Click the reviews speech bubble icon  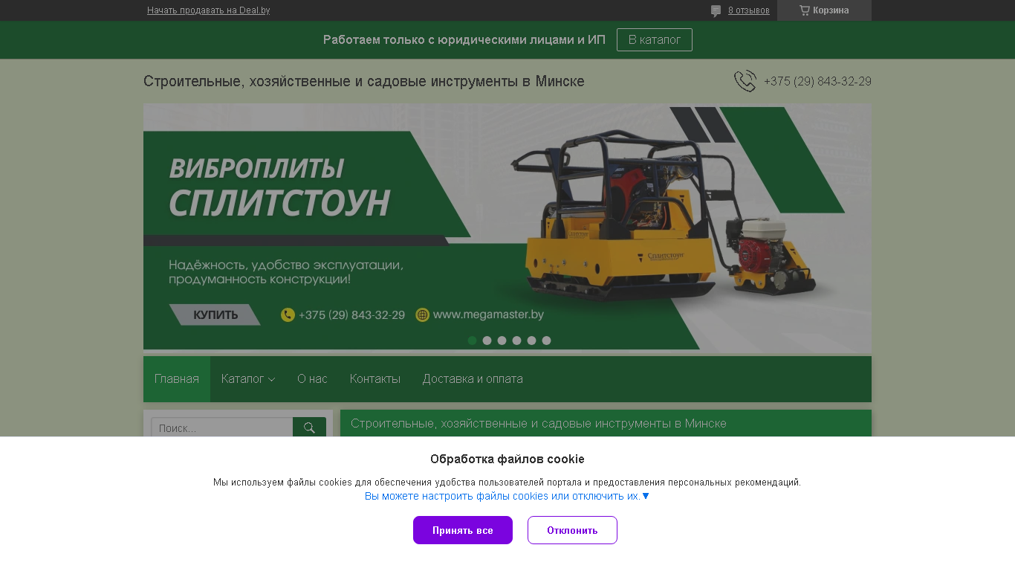[716, 11]
